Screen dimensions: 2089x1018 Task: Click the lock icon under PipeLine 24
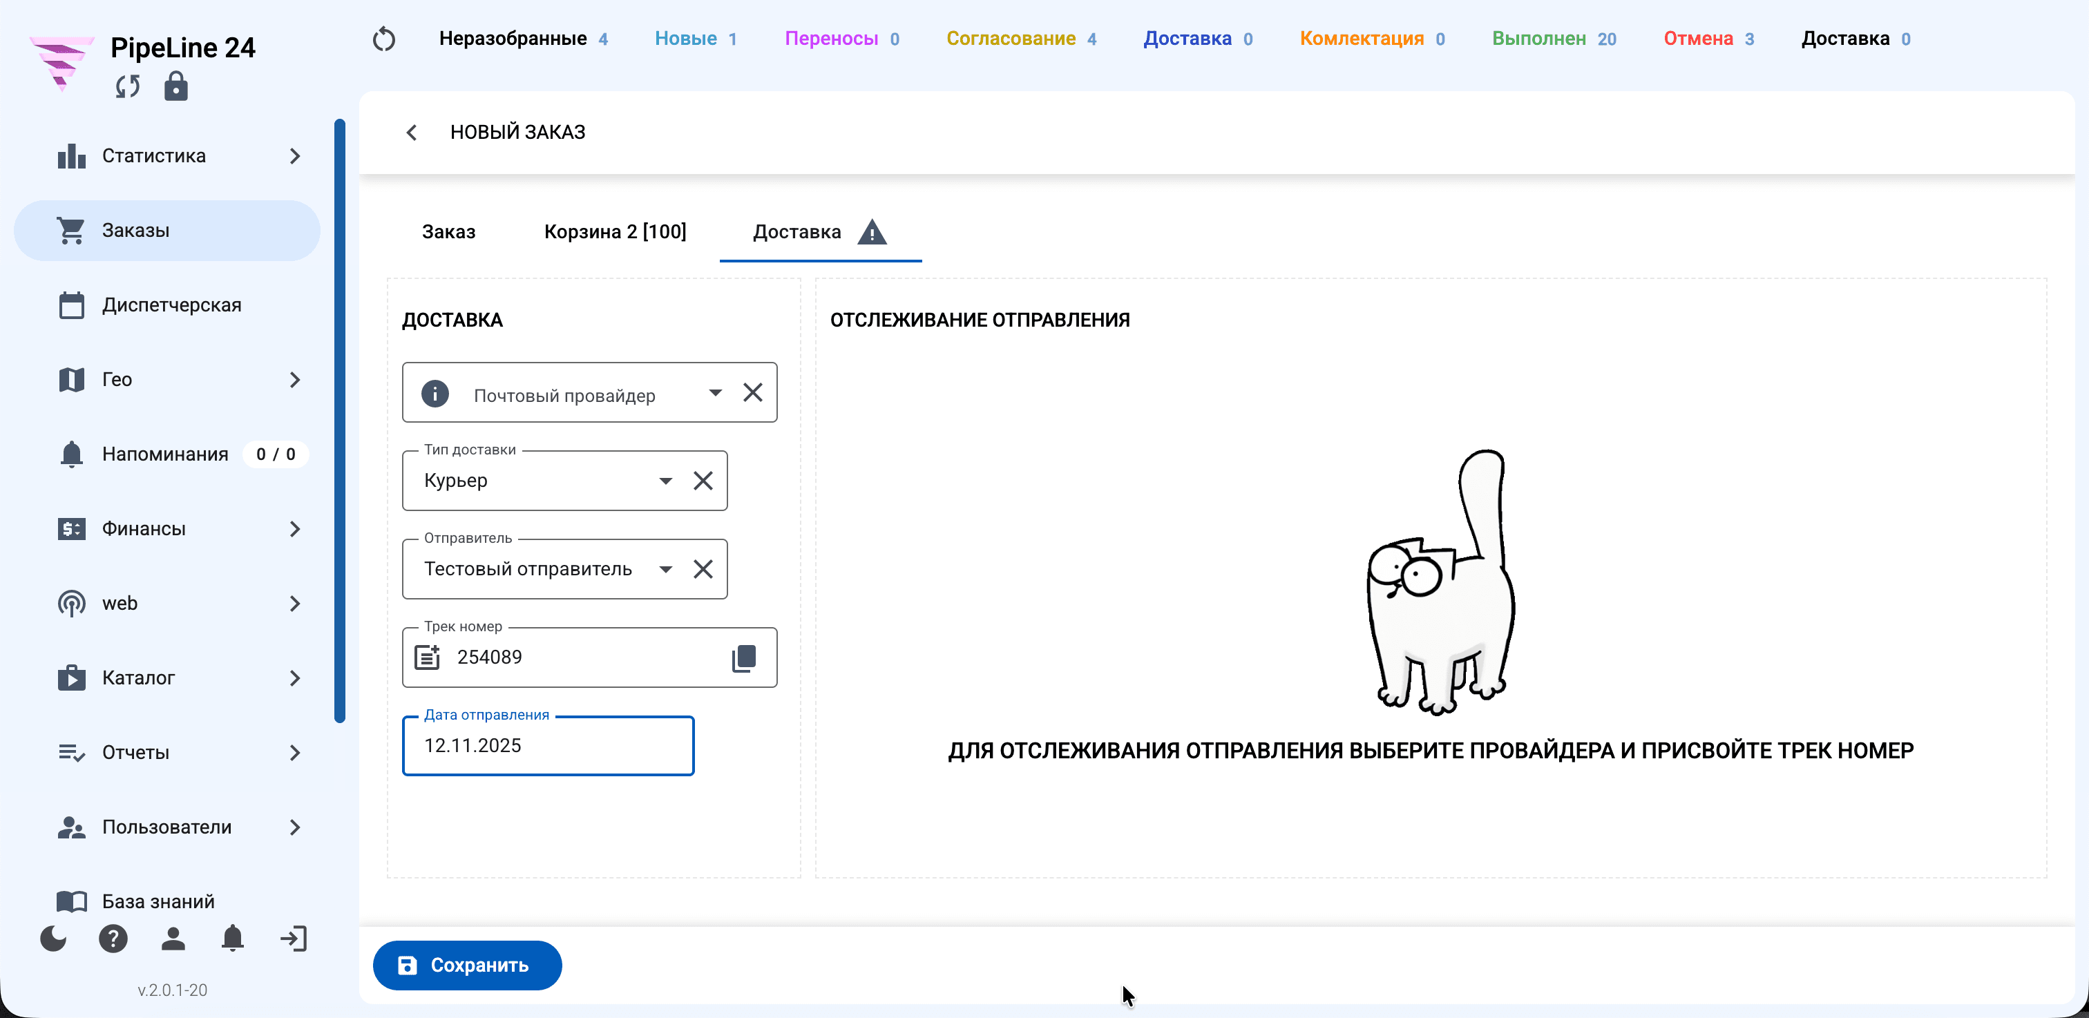coord(176,86)
